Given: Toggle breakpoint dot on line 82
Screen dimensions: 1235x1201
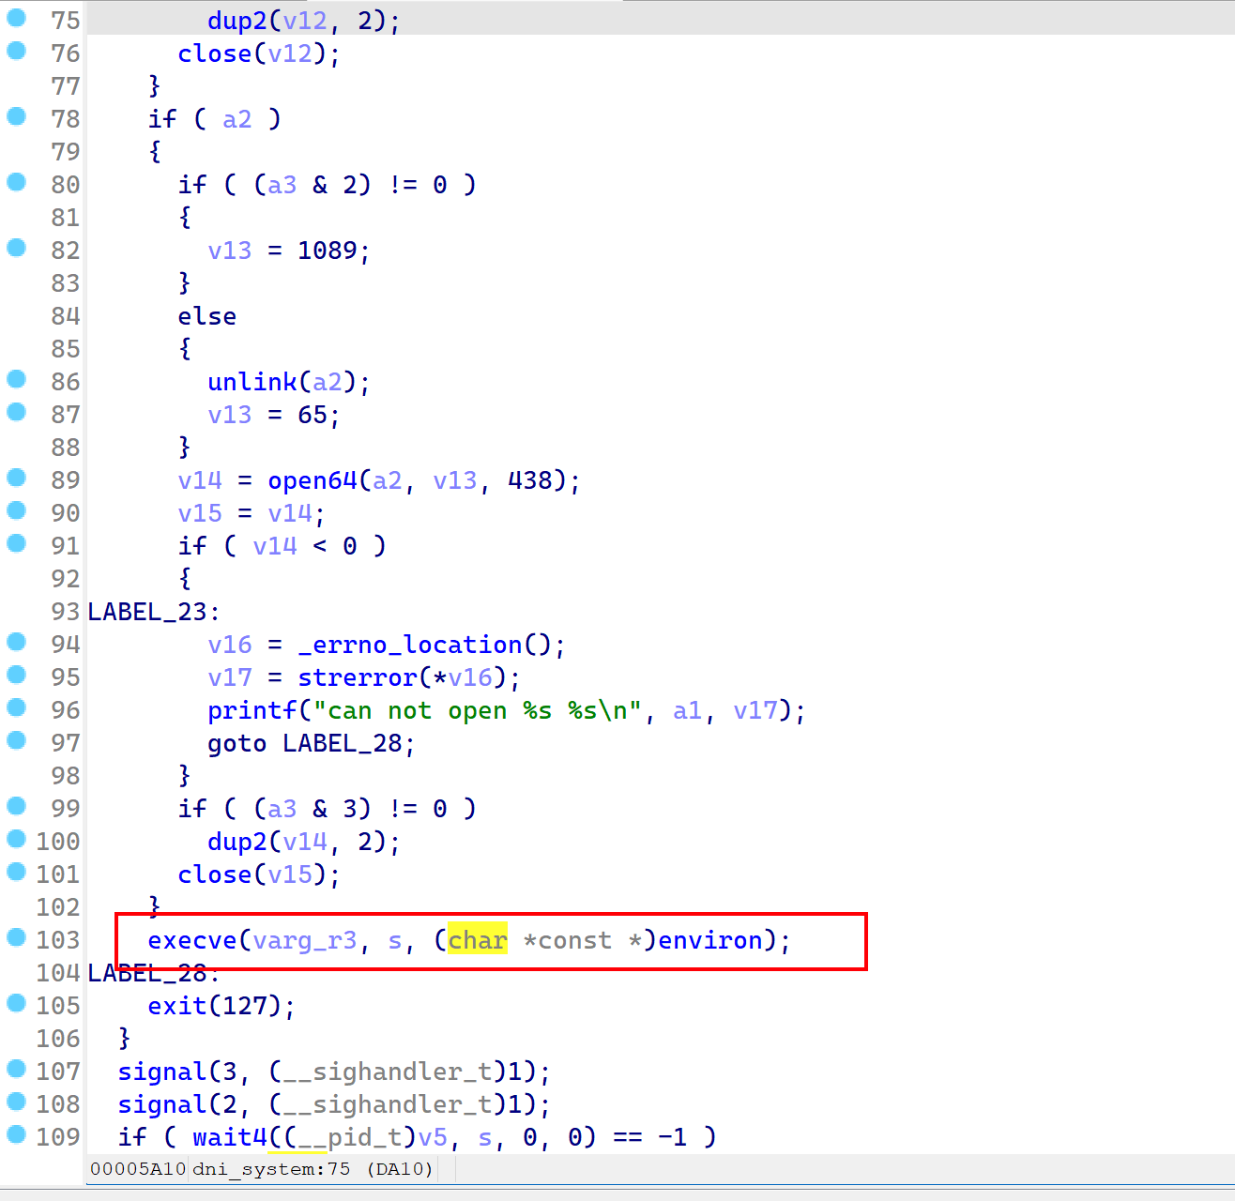Looking at the screenshot, I should pos(16,248).
